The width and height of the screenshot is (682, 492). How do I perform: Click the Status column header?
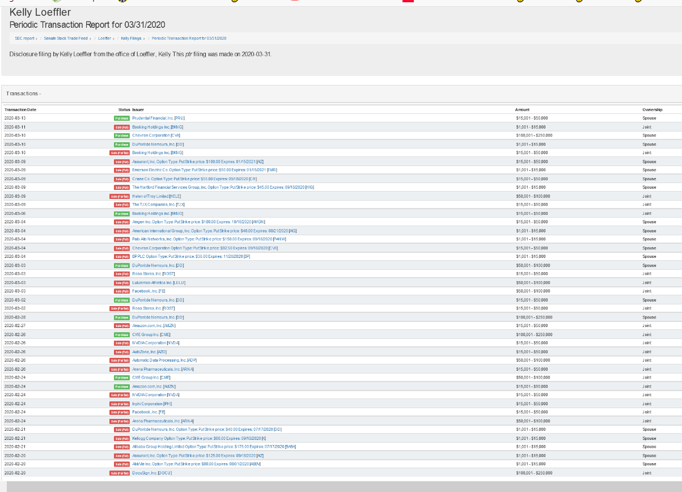click(124, 109)
